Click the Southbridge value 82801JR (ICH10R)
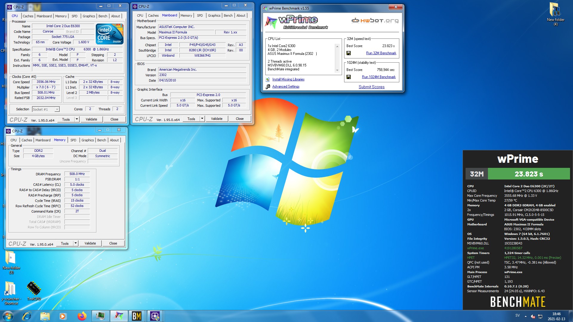This screenshot has width=573, height=322. 202,50
